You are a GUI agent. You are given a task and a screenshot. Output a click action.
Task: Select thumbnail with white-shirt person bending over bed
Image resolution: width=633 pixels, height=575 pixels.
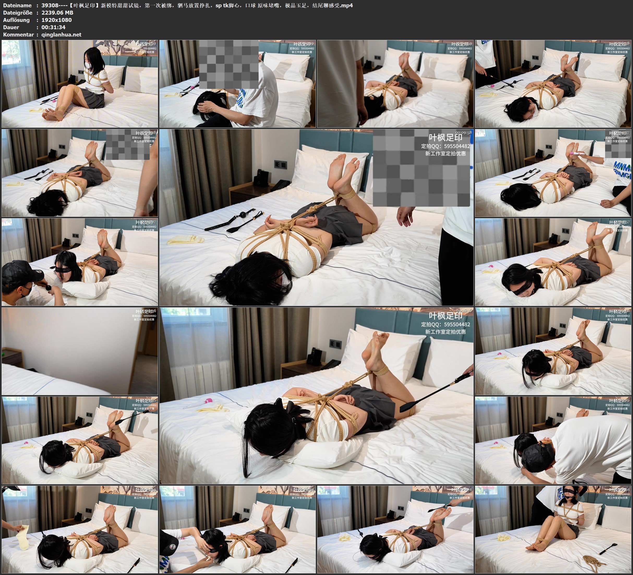(x=553, y=440)
